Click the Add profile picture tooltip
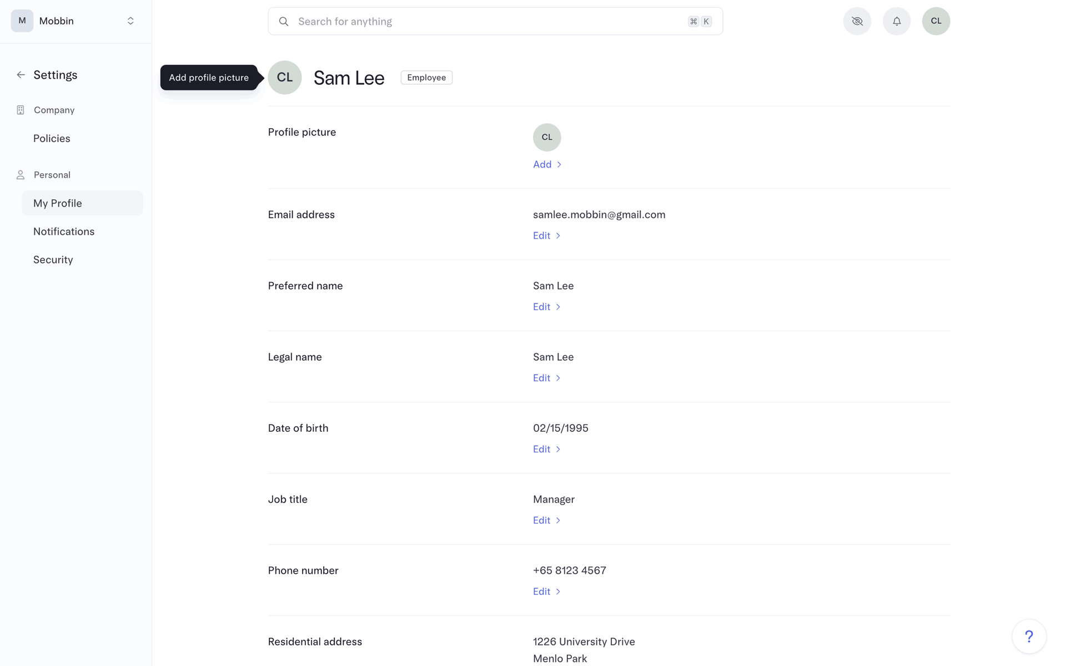This screenshot has width=1066, height=666. click(x=209, y=78)
